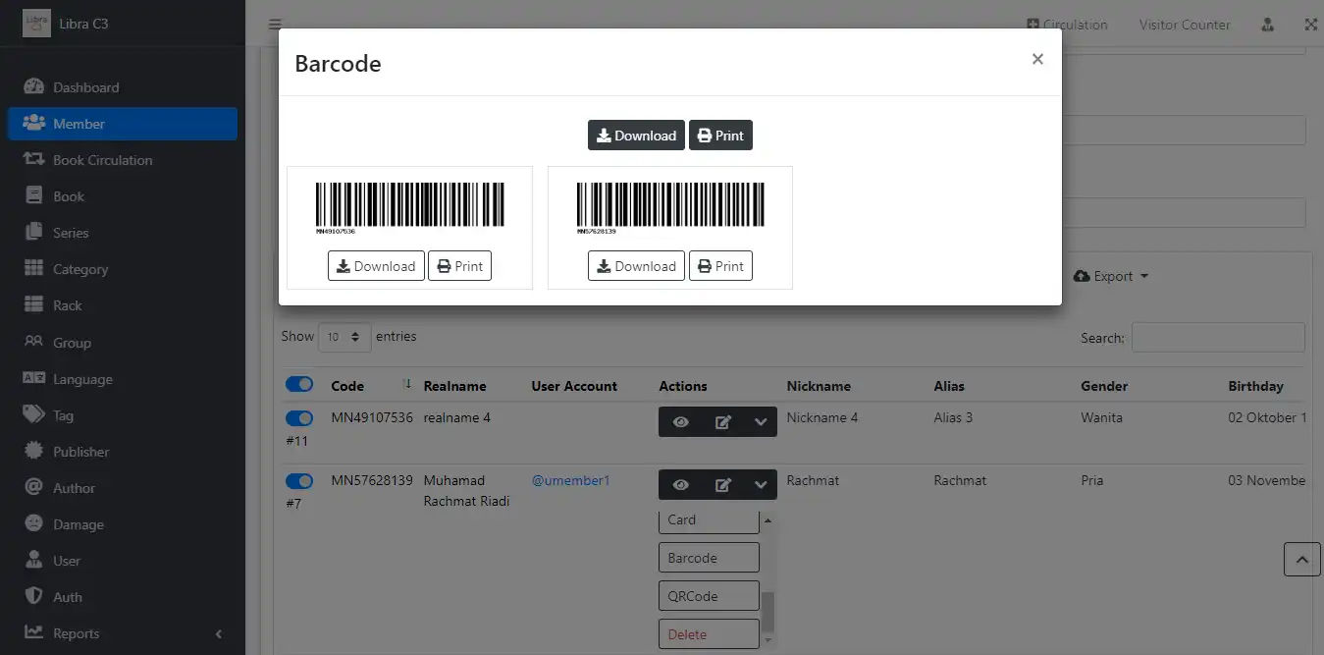
Task: Focus the Search input field
Action: coord(1218,337)
